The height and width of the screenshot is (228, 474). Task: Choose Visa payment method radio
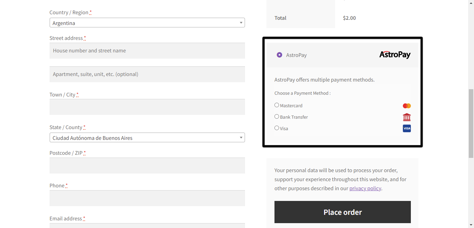pos(277,128)
